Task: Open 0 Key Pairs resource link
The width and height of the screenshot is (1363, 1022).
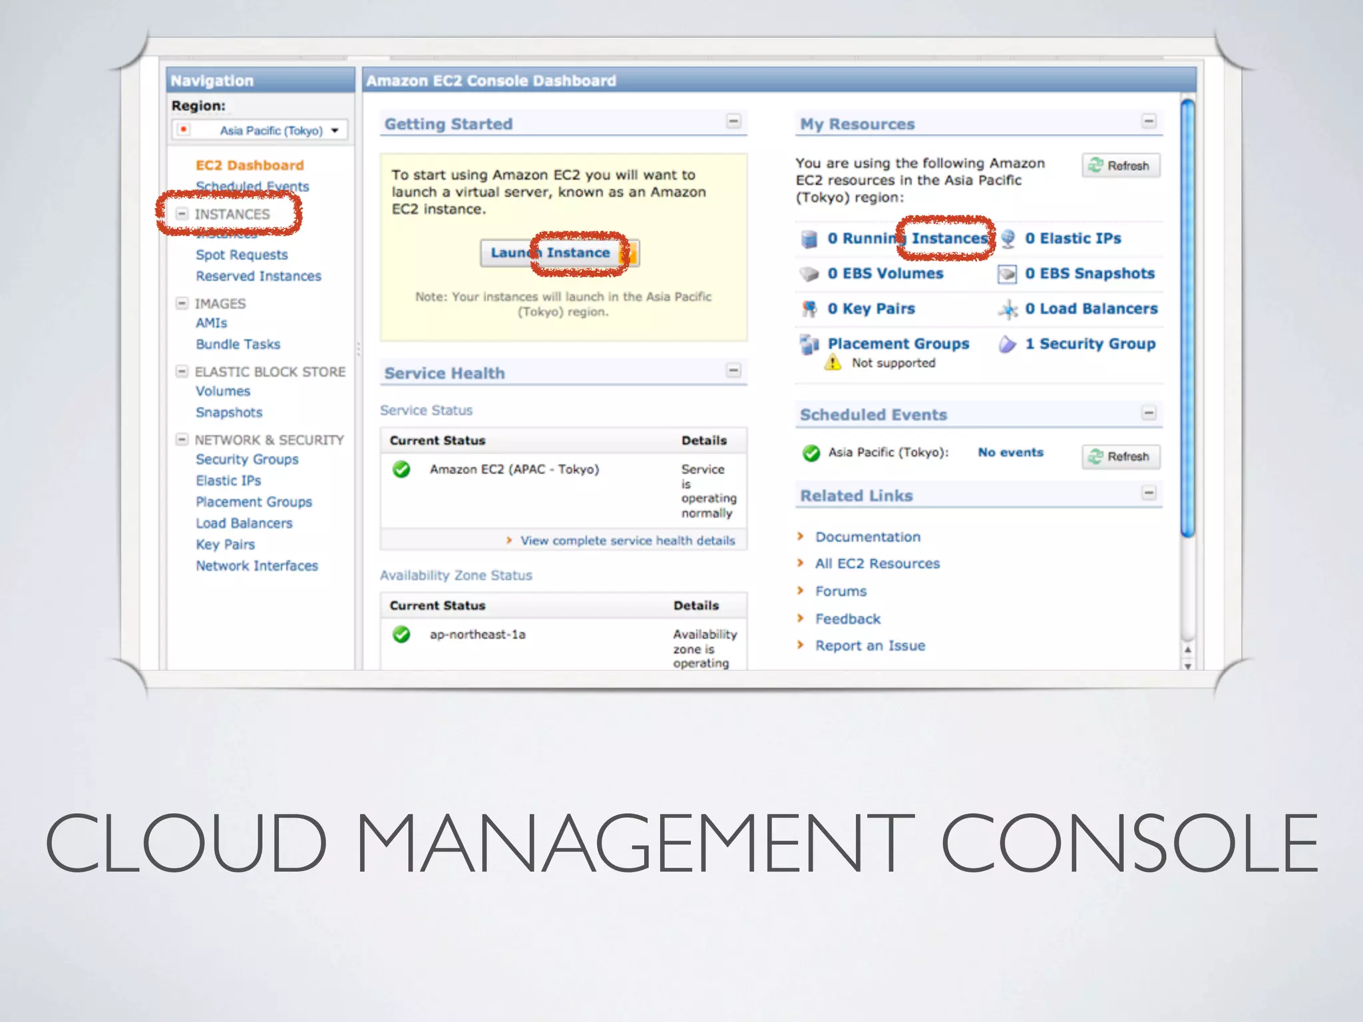Action: click(x=871, y=309)
